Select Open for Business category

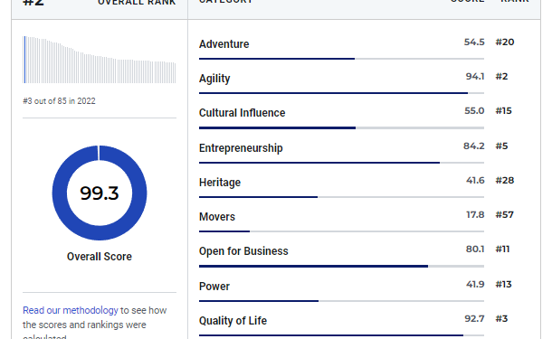[x=243, y=251]
